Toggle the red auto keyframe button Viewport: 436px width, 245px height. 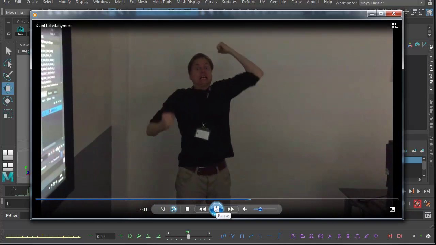417,204
